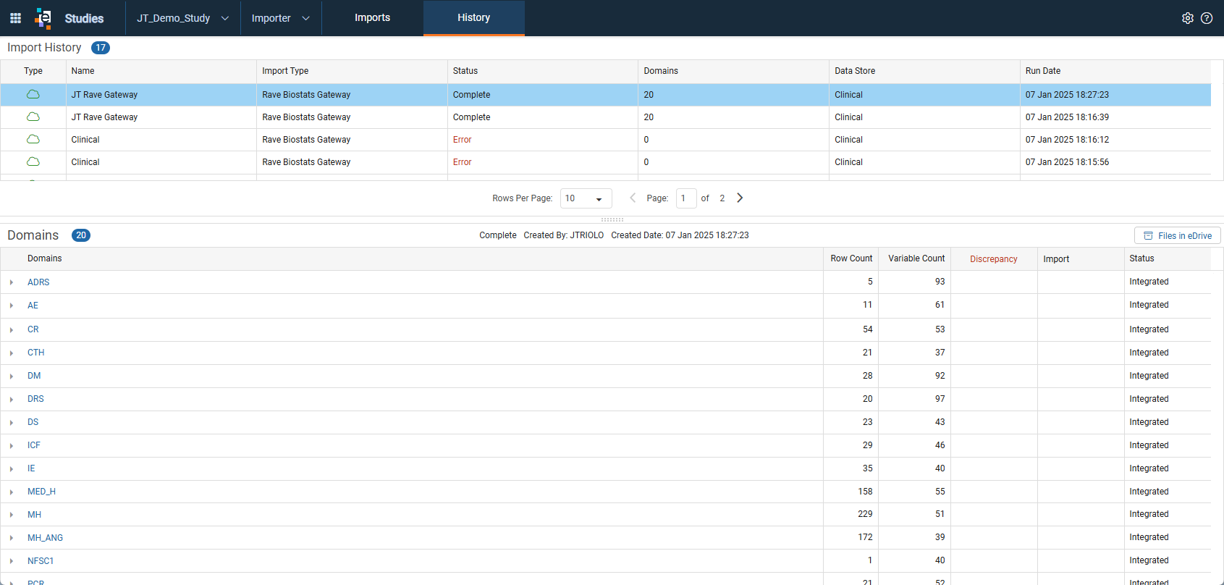This screenshot has width=1224, height=585.
Task: Click the Discrepancy column header
Action: (x=994, y=259)
